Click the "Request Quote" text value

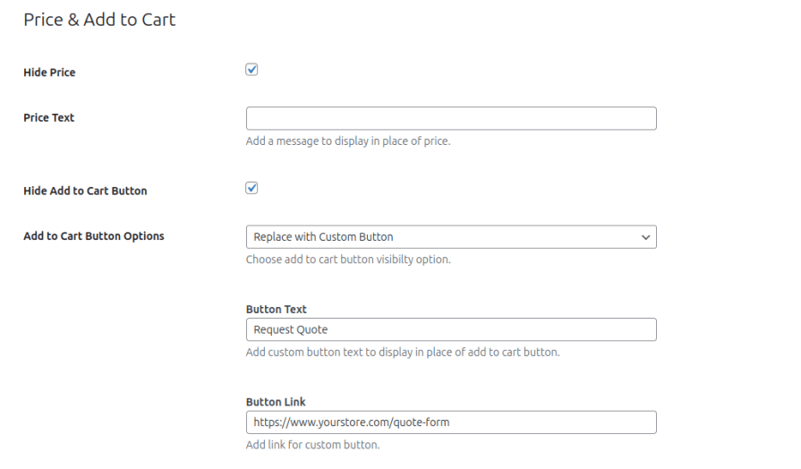pyautogui.click(x=290, y=329)
